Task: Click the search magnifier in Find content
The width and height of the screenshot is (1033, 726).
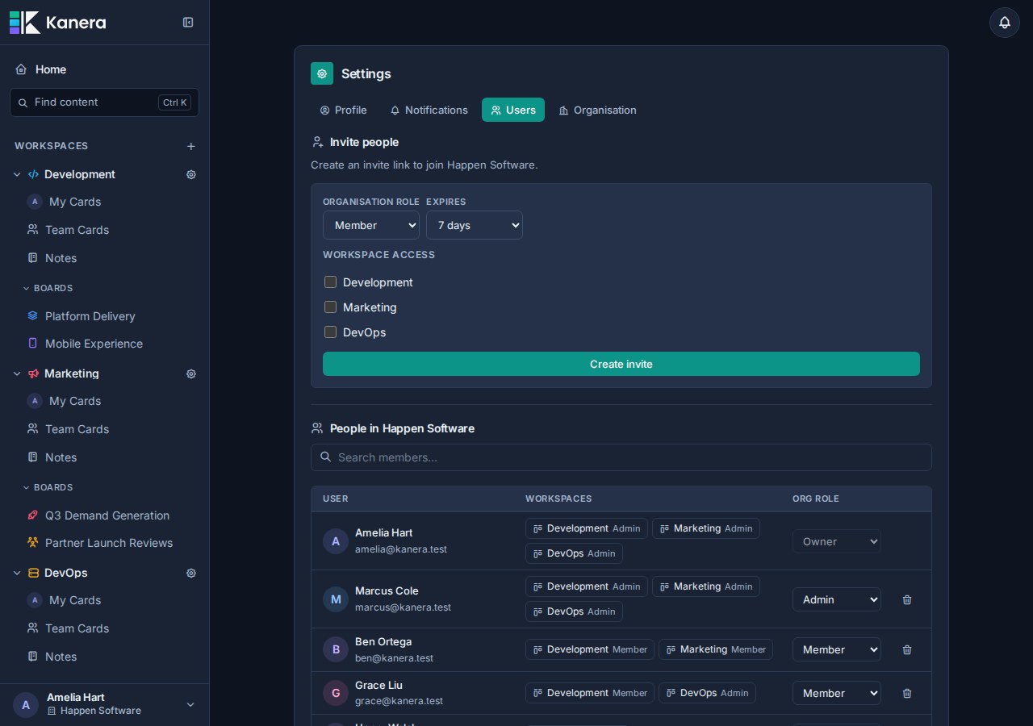Action: pyautogui.click(x=23, y=102)
